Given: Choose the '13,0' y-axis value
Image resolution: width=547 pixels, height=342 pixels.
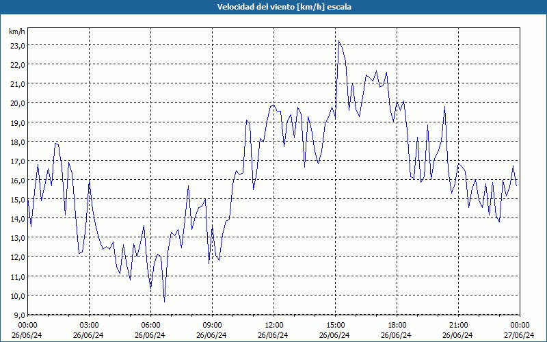Looking at the screenshot, I should [18, 238].
